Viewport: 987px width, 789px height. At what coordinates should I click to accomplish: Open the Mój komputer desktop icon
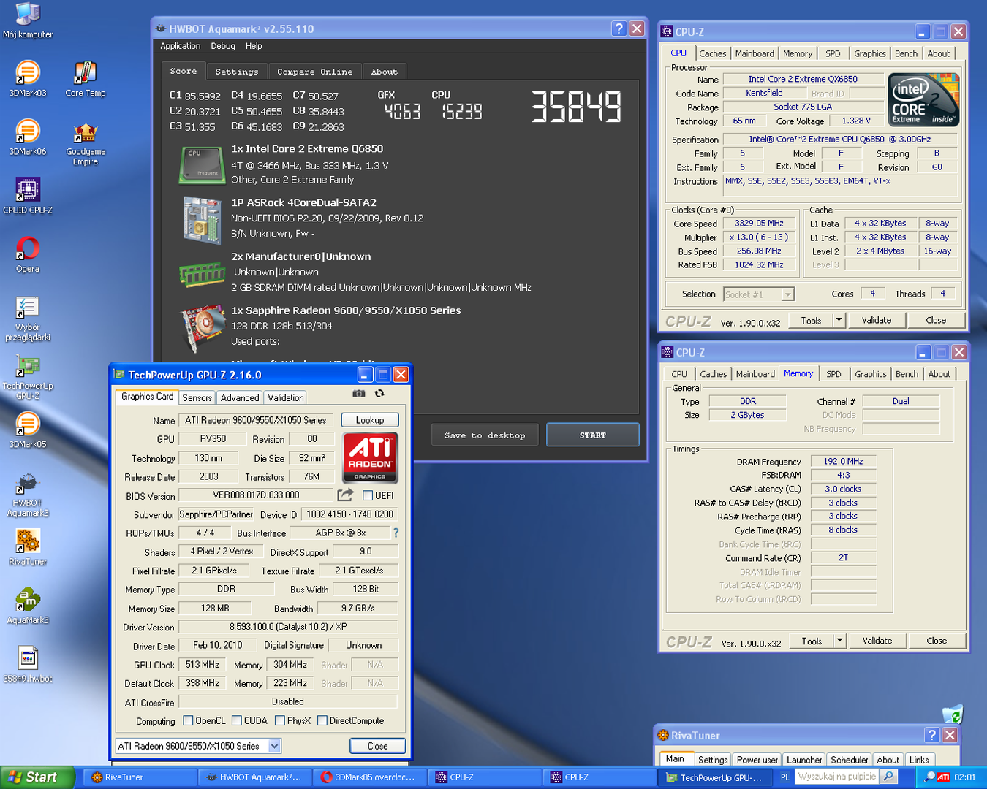point(28,20)
